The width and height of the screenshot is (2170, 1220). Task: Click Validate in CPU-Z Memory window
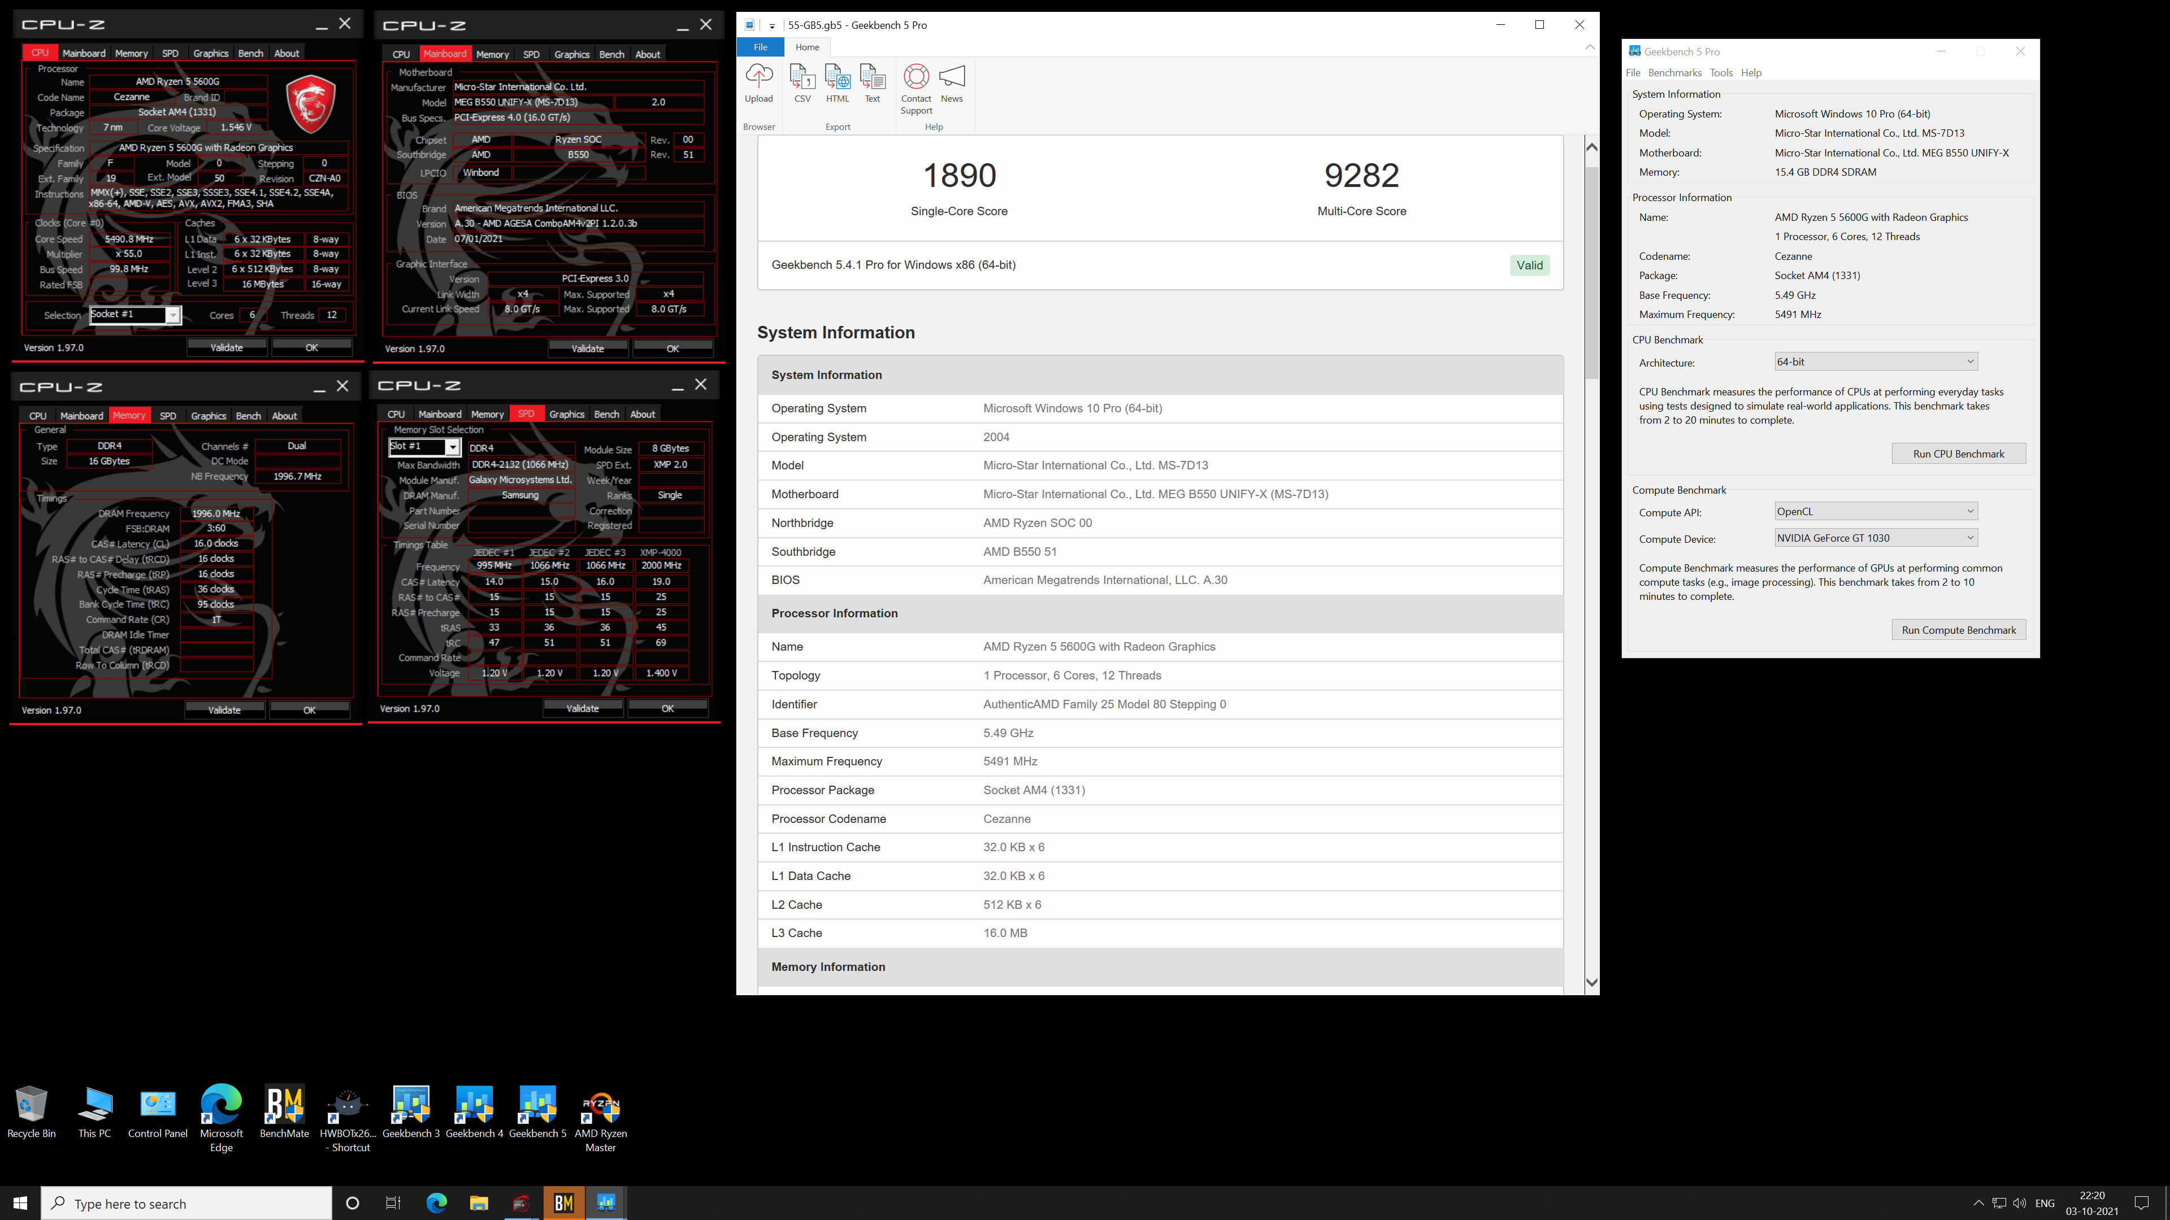224,710
